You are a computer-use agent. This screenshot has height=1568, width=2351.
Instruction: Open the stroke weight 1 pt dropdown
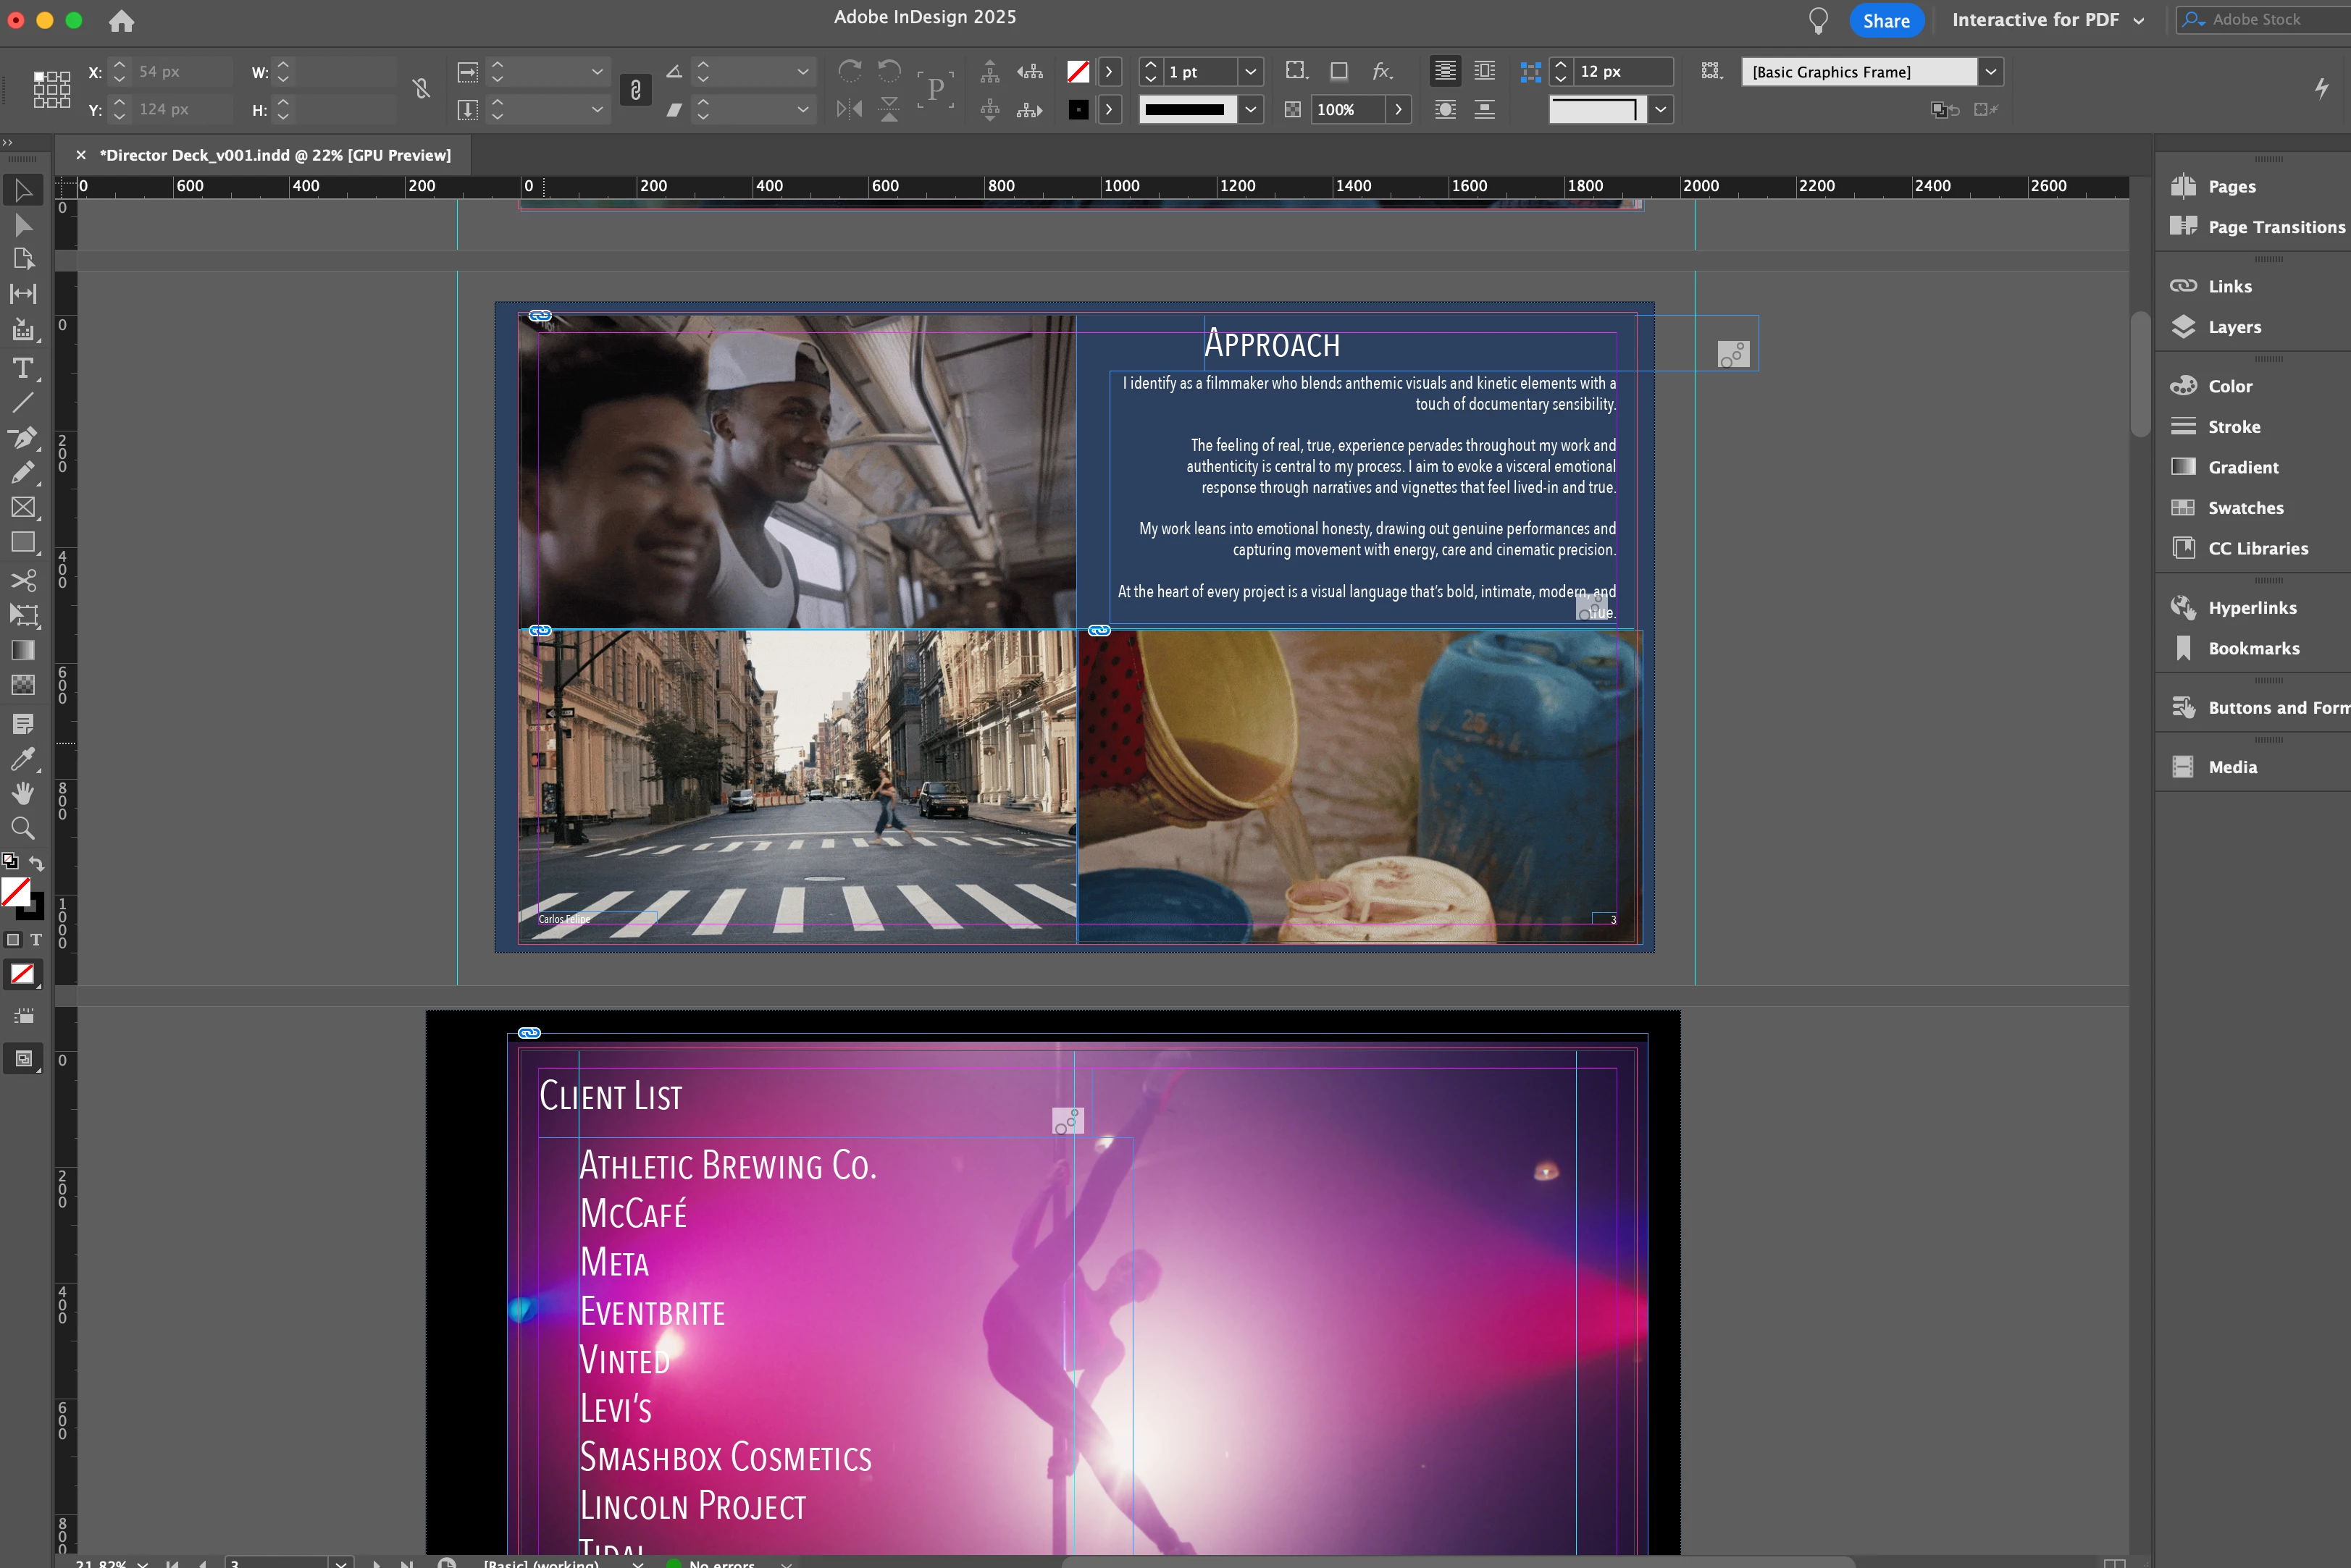pos(1251,72)
